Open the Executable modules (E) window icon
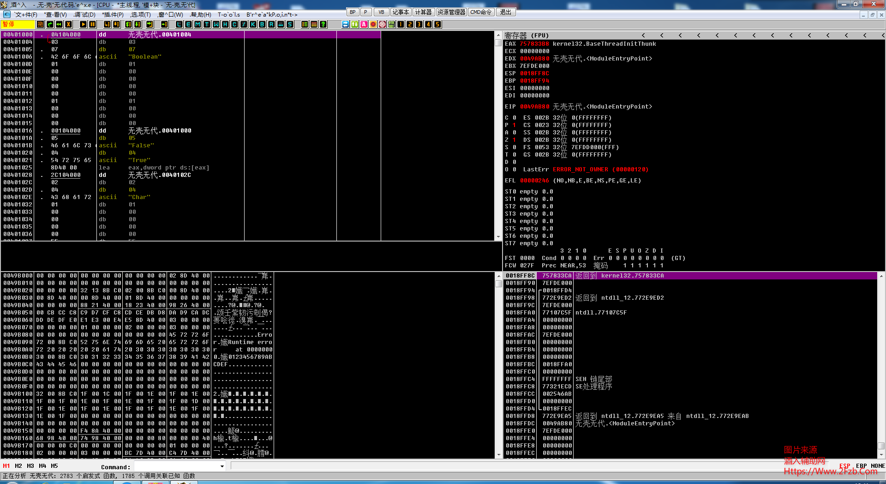The image size is (886, 484). (x=188, y=24)
